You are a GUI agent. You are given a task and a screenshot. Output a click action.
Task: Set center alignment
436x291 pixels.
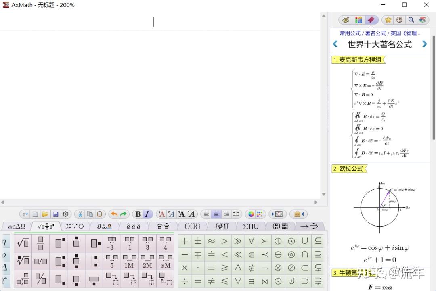(216, 214)
